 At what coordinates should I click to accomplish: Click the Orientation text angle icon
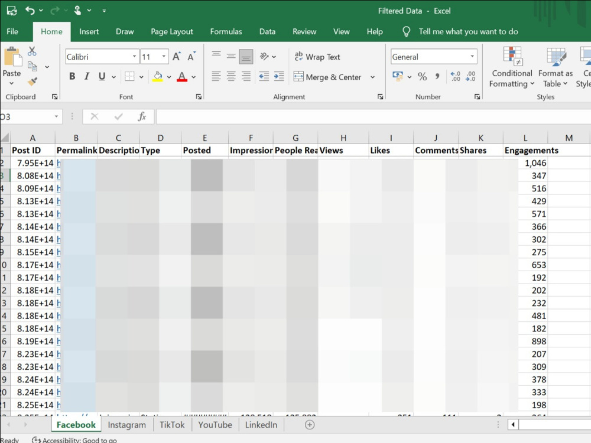click(x=264, y=57)
